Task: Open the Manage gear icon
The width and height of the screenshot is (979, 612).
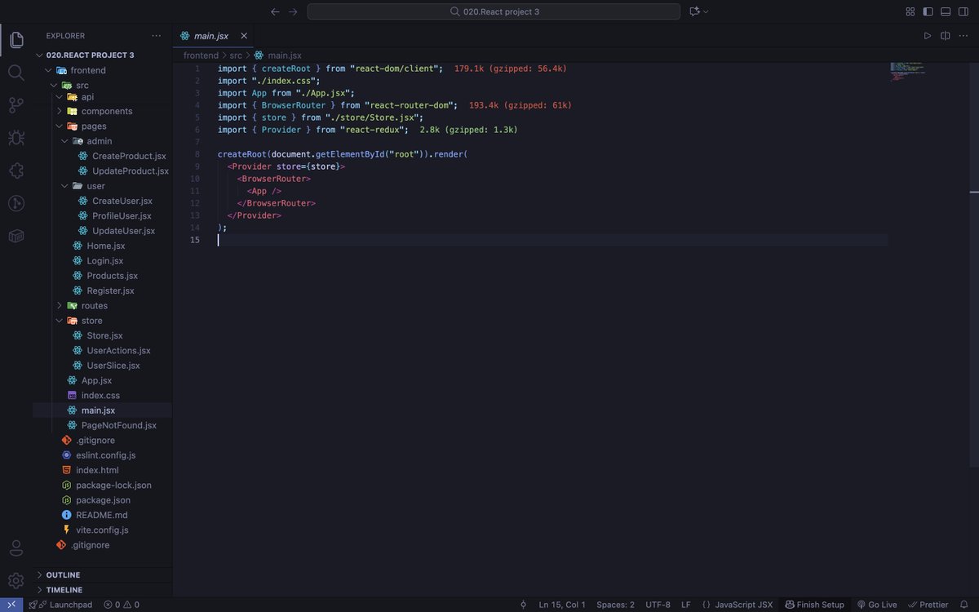Action: pyautogui.click(x=16, y=580)
